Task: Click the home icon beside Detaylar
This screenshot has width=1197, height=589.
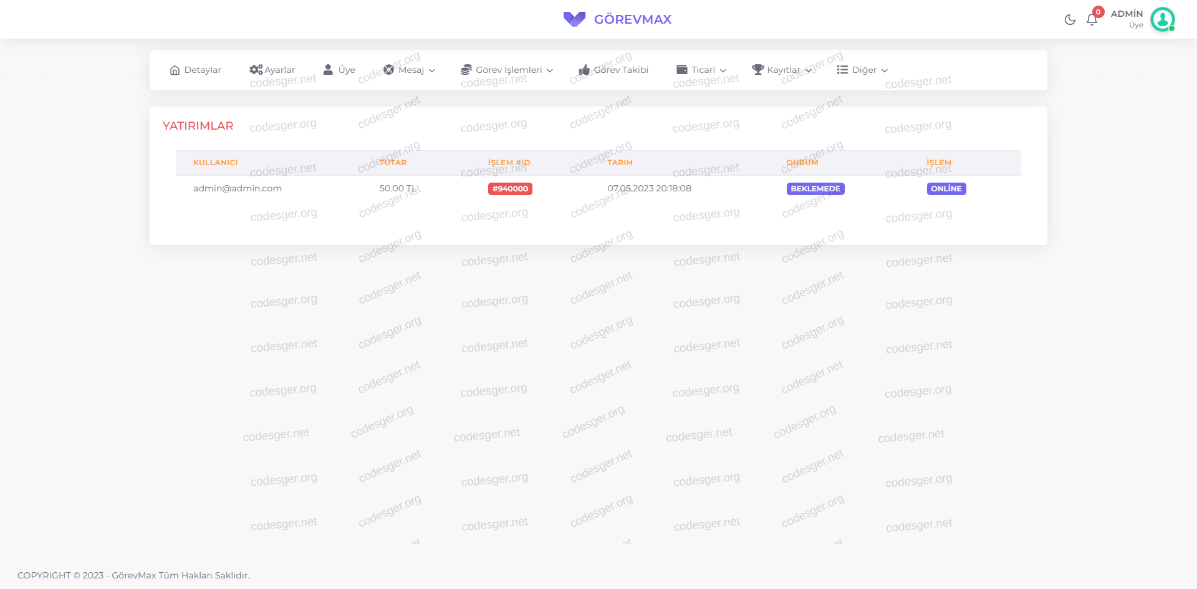Action: pos(175,70)
